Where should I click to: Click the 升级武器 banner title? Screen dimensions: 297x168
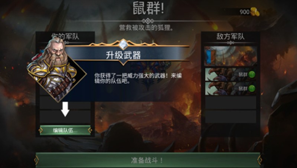tap(123, 55)
